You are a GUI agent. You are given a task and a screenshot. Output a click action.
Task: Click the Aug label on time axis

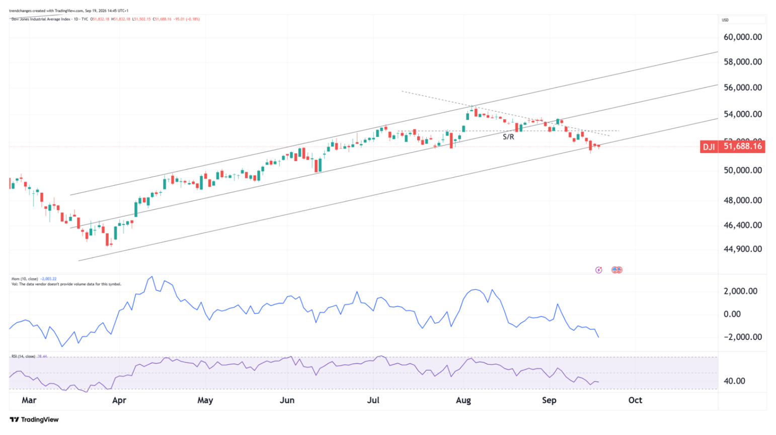click(x=463, y=400)
